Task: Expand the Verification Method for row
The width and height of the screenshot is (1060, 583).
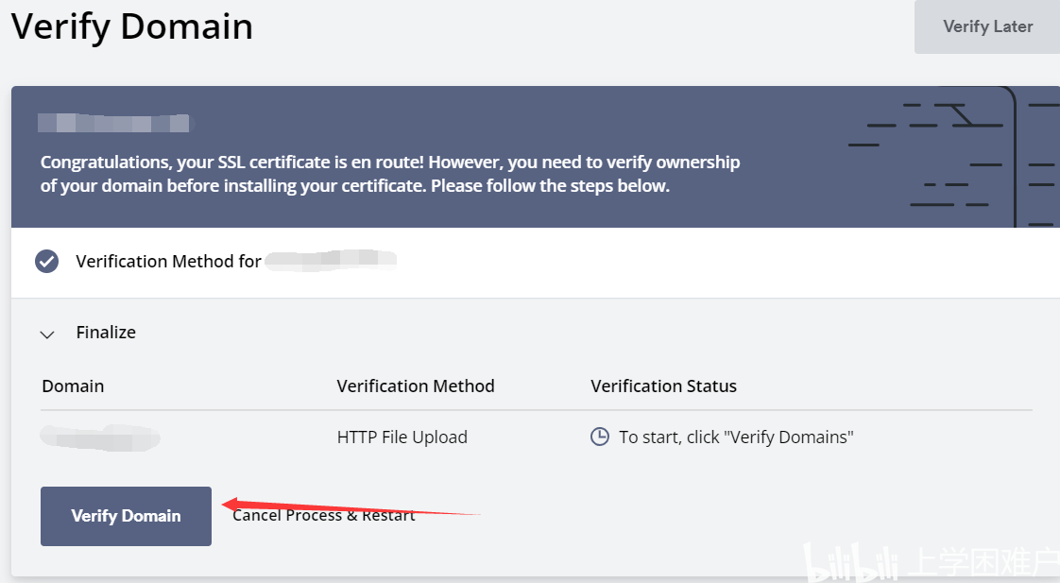Action: point(536,263)
